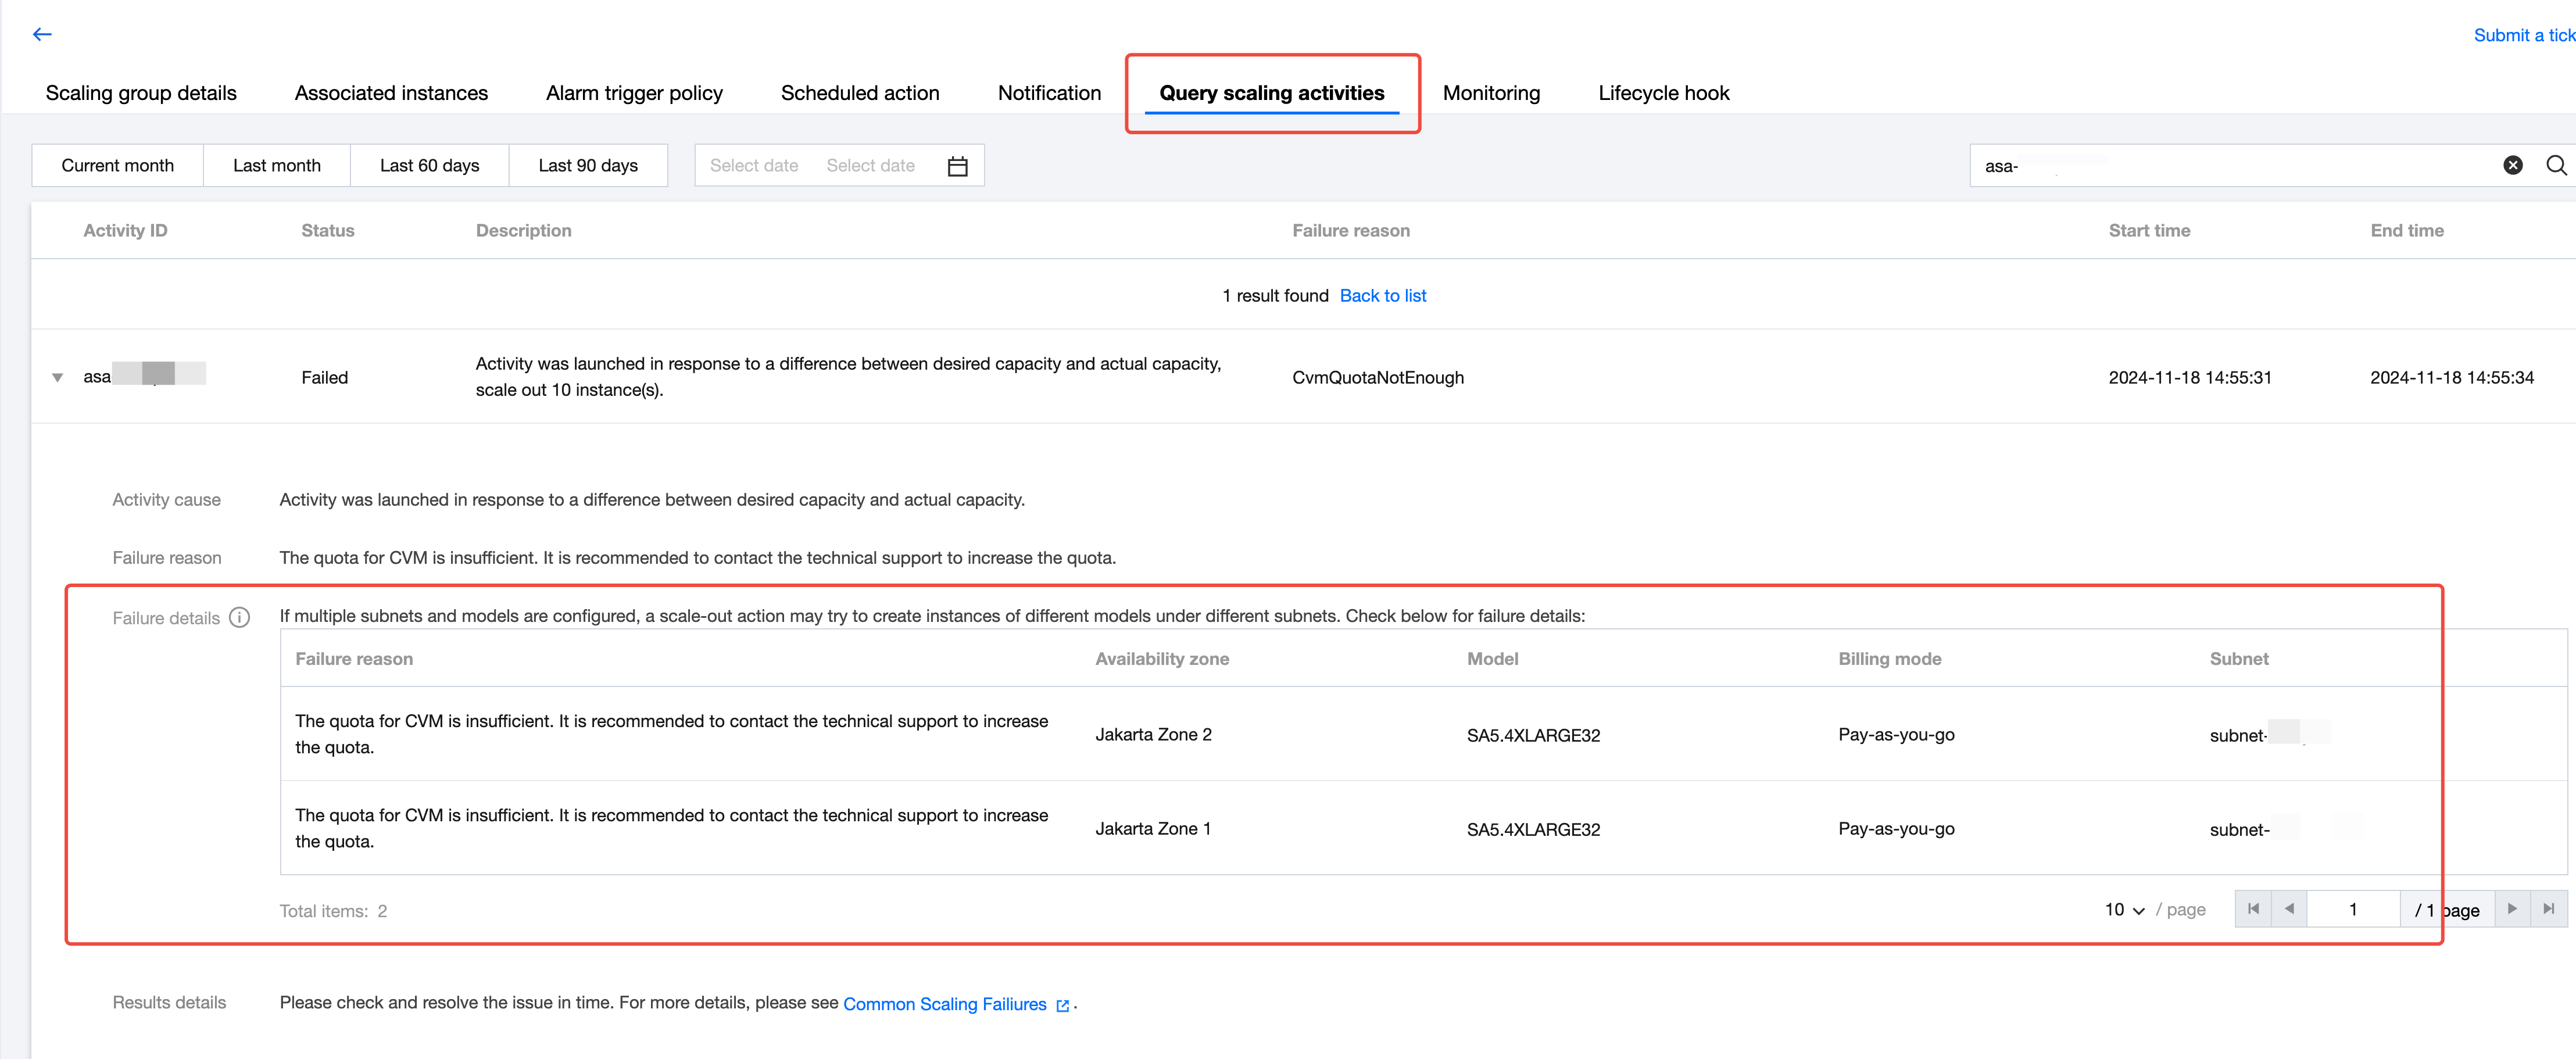Screen dimensions: 2576x1059
Task: Go to the next page
Action: click(2512, 909)
